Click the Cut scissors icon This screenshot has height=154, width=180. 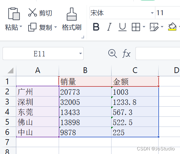(33, 12)
